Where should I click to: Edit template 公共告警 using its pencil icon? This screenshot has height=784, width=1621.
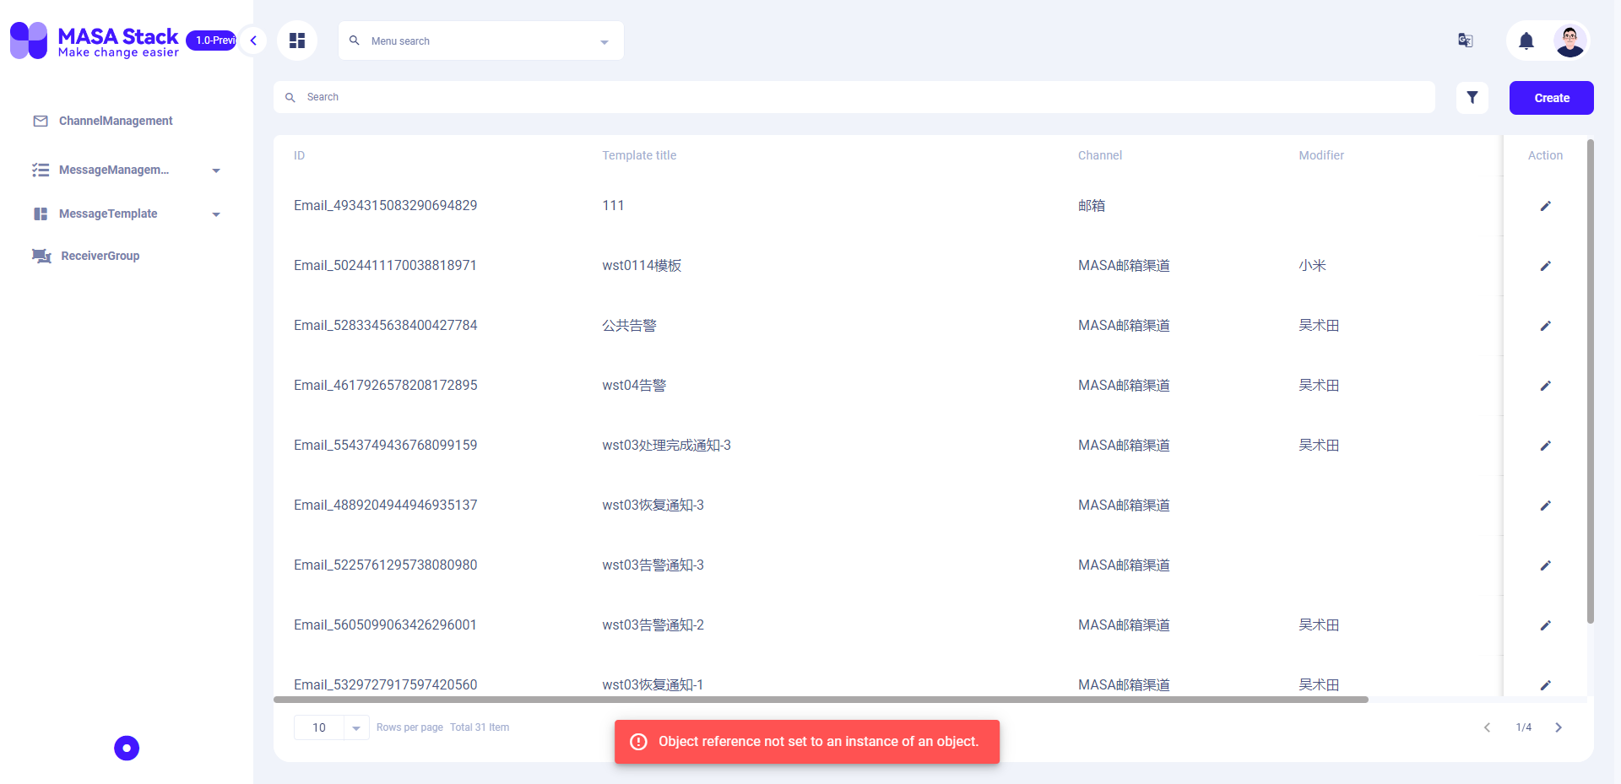coord(1546,326)
